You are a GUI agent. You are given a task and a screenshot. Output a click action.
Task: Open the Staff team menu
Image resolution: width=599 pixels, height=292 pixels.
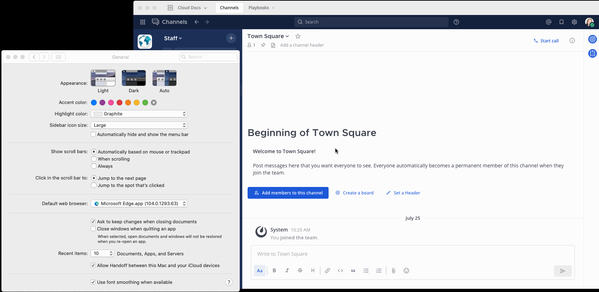(x=173, y=38)
